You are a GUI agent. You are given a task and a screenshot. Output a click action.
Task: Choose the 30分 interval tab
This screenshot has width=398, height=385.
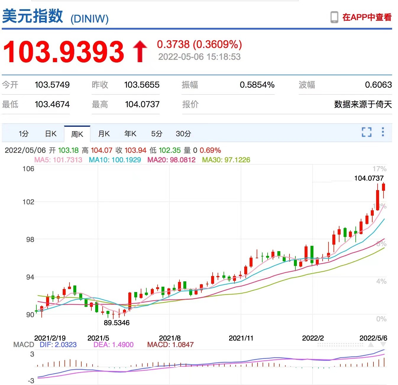183,134
